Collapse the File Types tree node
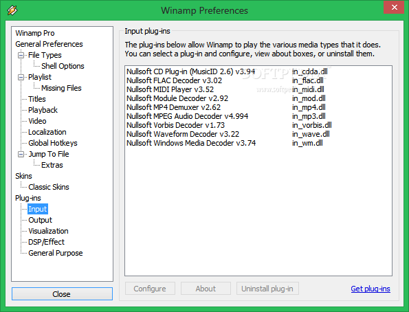The image size is (409, 312). coord(21,55)
